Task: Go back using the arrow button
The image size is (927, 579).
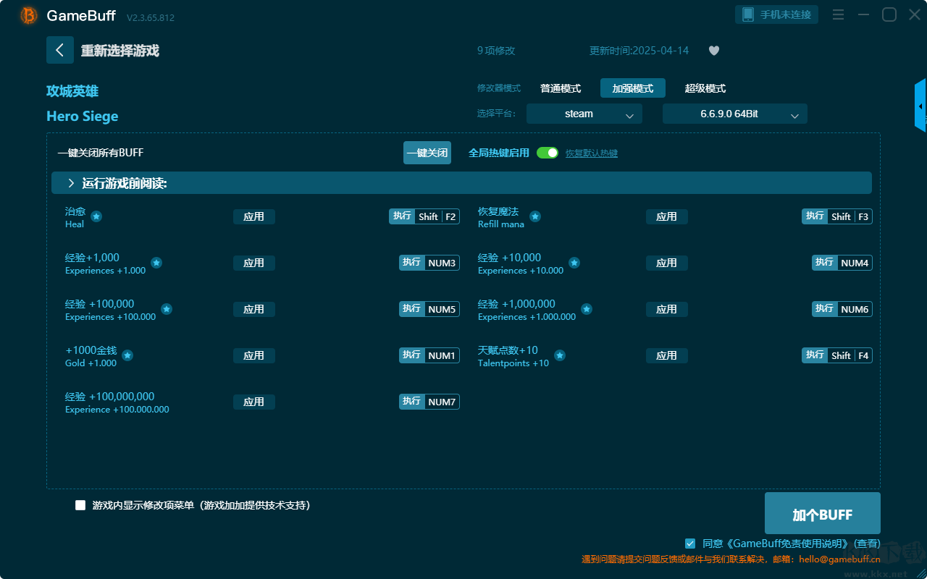Action: [60, 50]
